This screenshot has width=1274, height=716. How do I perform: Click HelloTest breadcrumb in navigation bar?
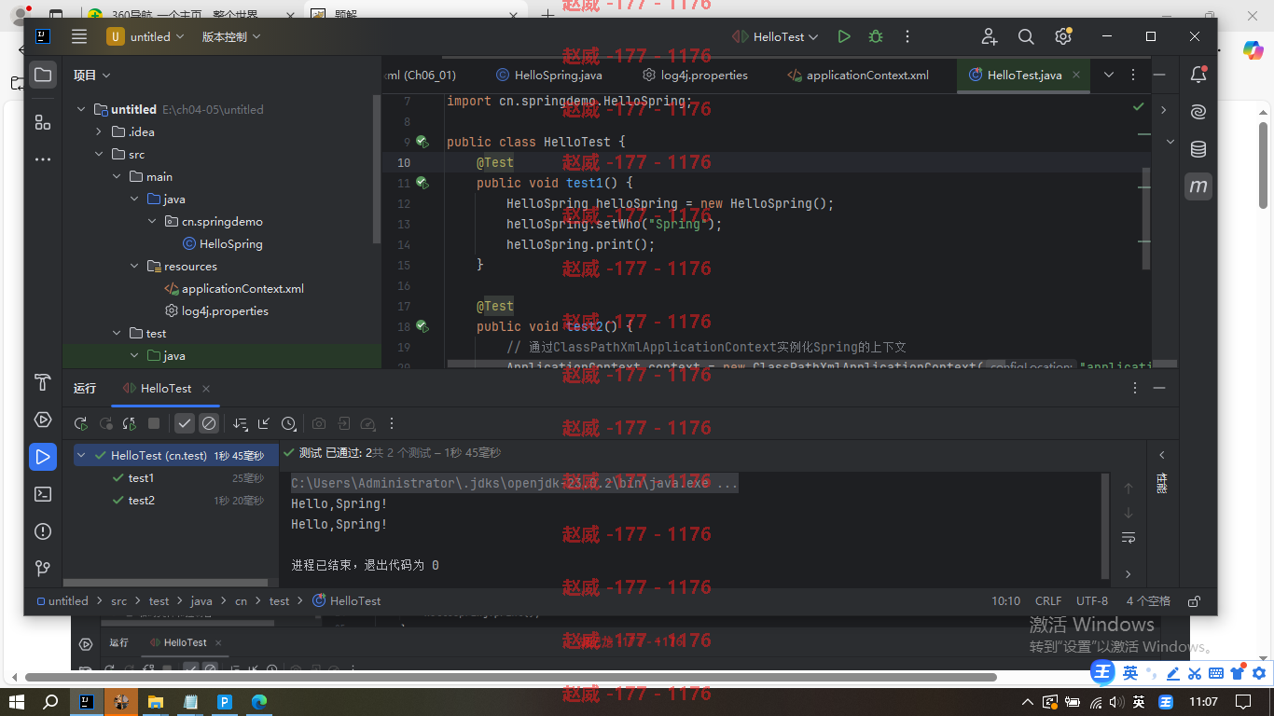(x=346, y=601)
